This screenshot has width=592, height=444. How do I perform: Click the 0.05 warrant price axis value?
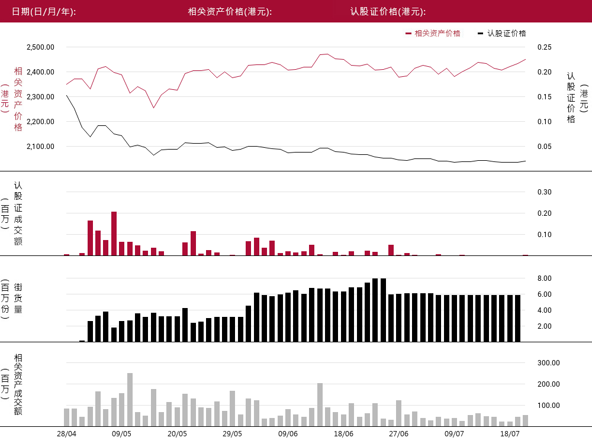click(545, 147)
